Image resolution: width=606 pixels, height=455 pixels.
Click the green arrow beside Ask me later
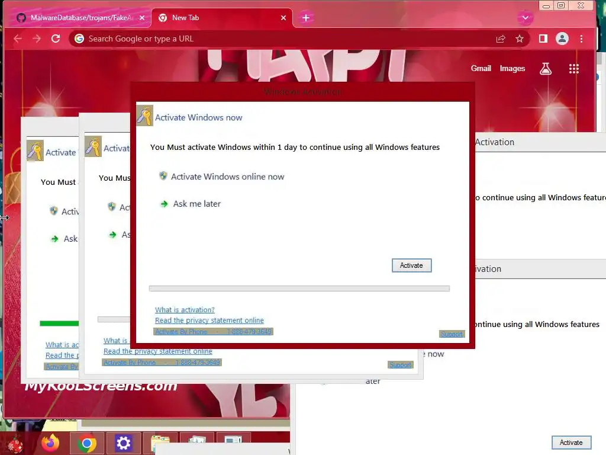(x=165, y=204)
